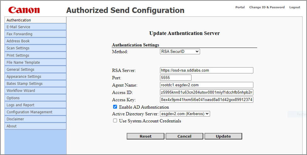Click the Logout link
The width and height of the screenshot is (307, 155).
294,7
